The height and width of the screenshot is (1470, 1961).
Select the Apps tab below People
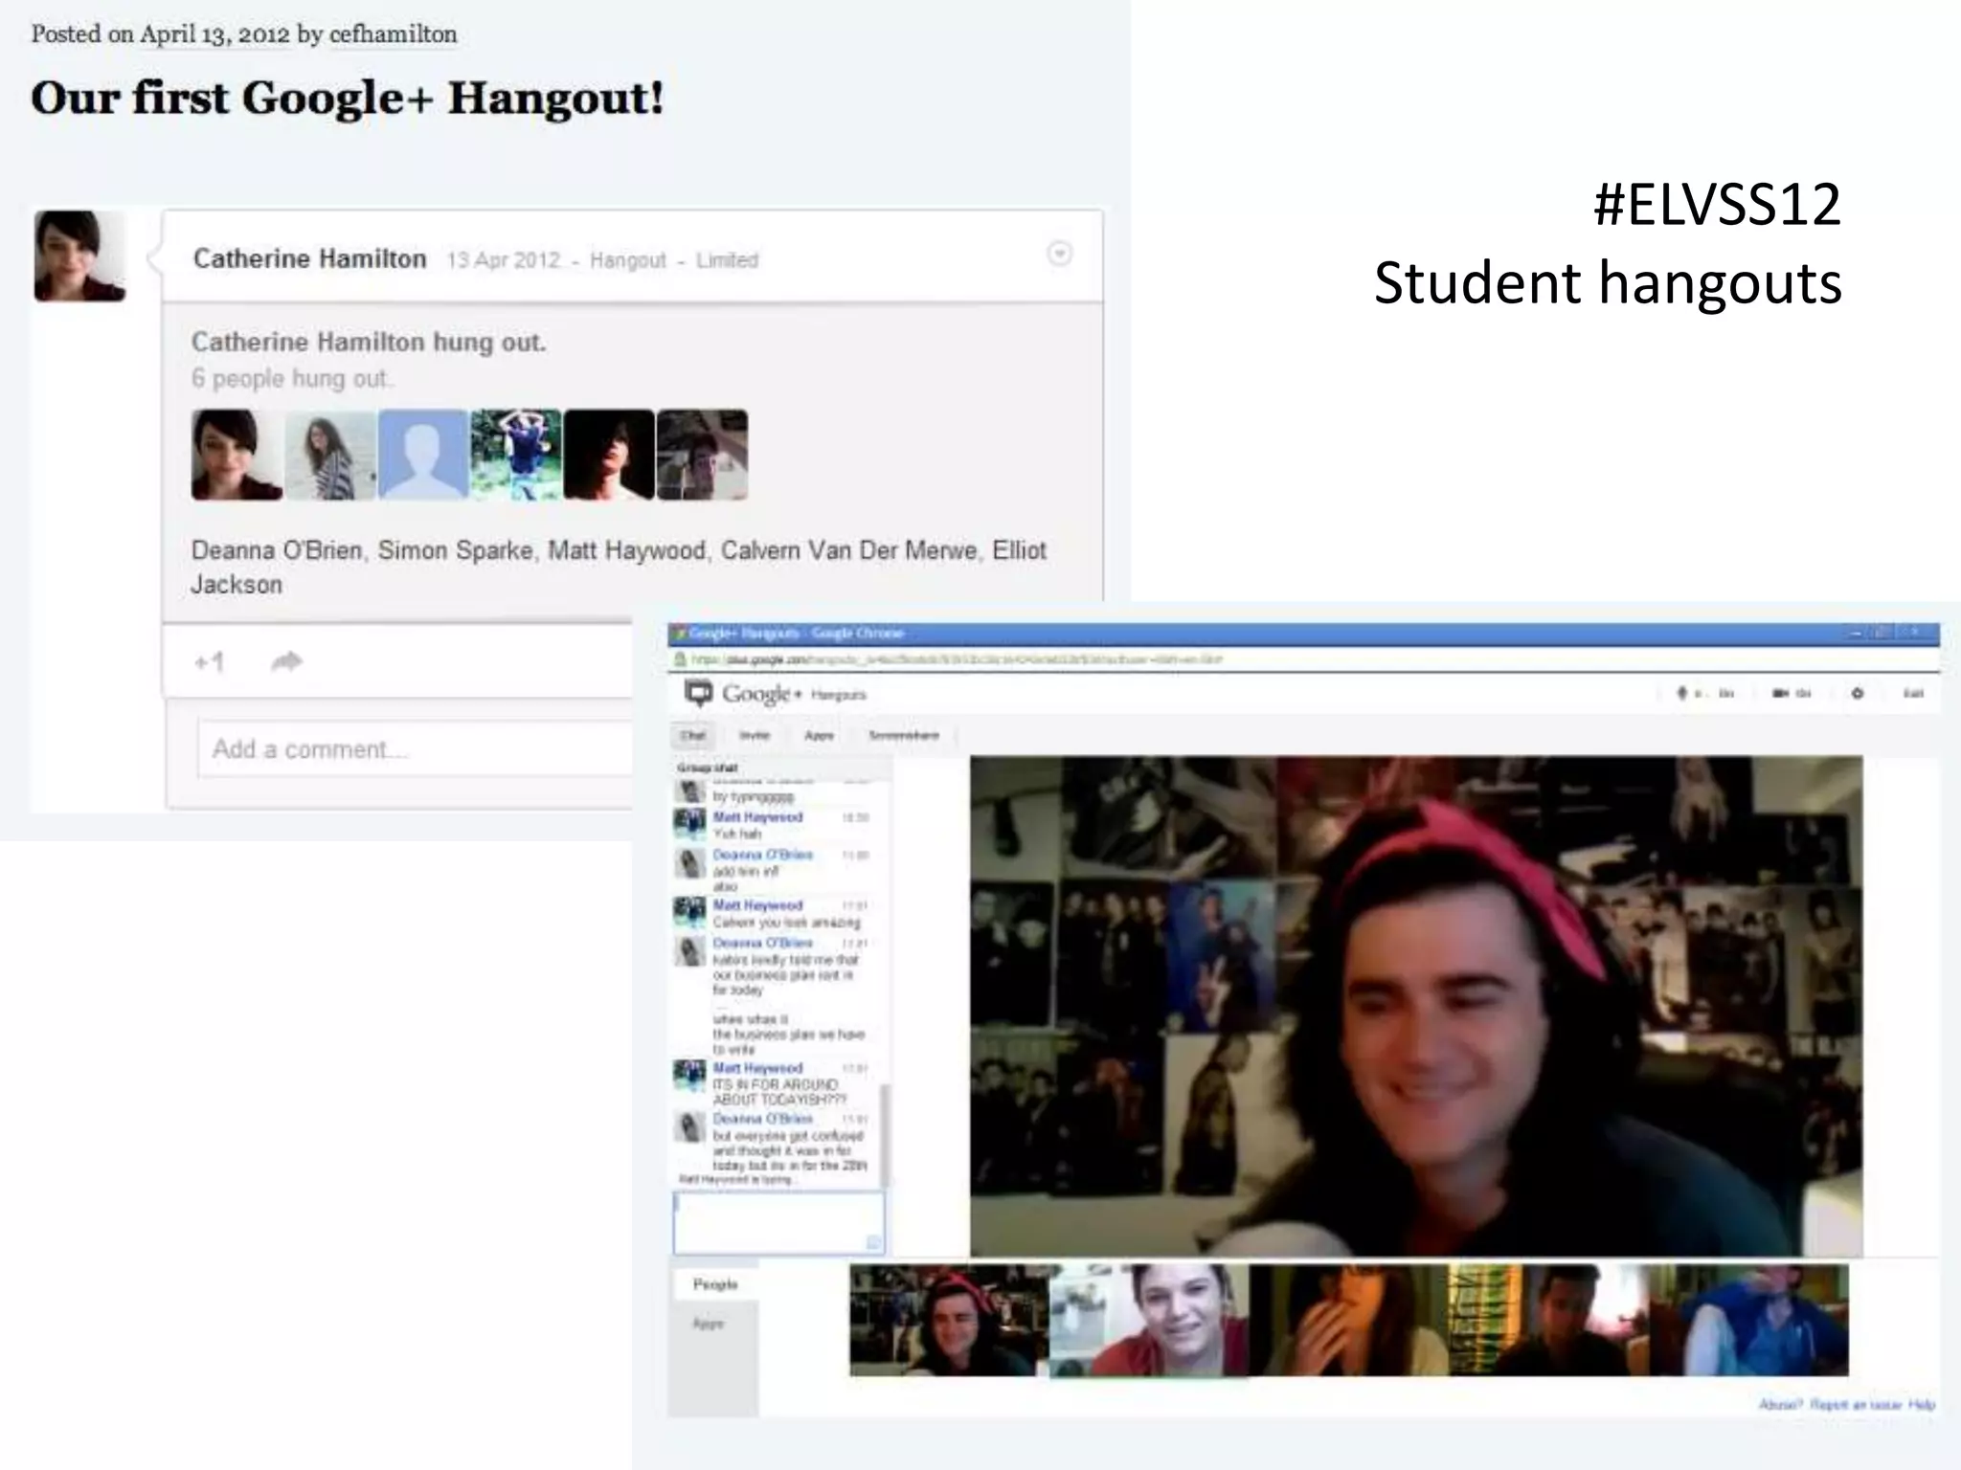click(x=708, y=1324)
